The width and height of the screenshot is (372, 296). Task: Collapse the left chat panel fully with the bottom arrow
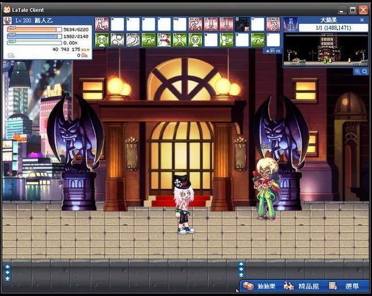pos(7,278)
